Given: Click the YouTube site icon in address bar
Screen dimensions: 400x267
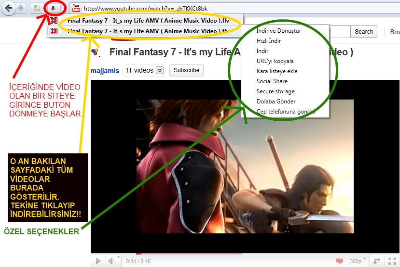Looking at the screenshot, I should click(76, 8).
